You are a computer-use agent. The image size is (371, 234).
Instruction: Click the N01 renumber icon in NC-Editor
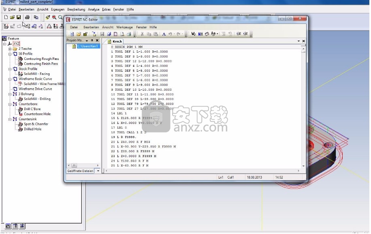[200, 34]
